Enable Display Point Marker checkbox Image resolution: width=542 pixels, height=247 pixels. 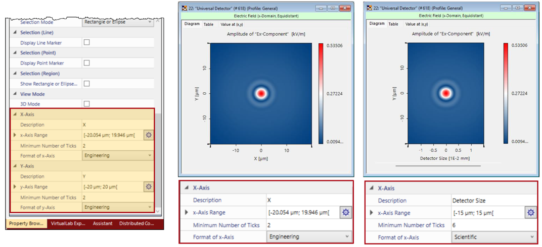(87, 63)
